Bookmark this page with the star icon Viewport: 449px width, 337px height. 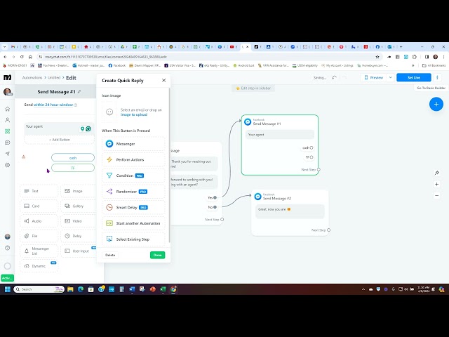pos(377,57)
